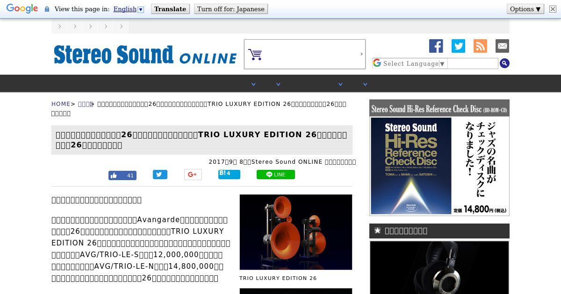Image resolution: width=561 pixels, height=294 pixels.
Task: Share the article on LINE
Action: pos(276,175)
